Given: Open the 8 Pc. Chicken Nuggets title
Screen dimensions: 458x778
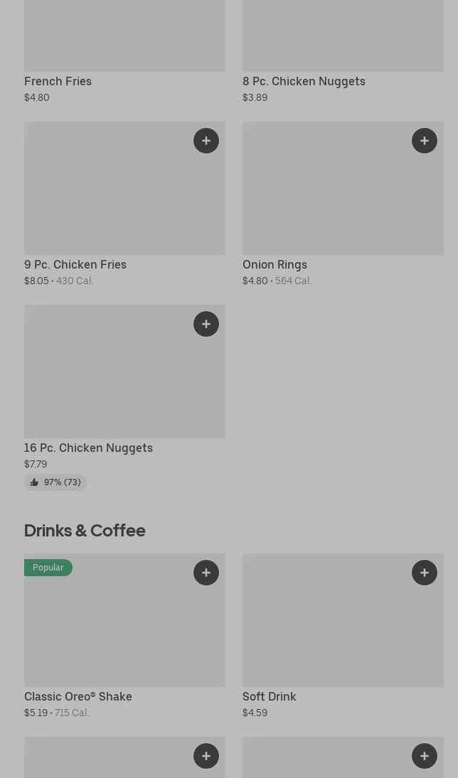Looking at the screenshot, I should 304,81.
